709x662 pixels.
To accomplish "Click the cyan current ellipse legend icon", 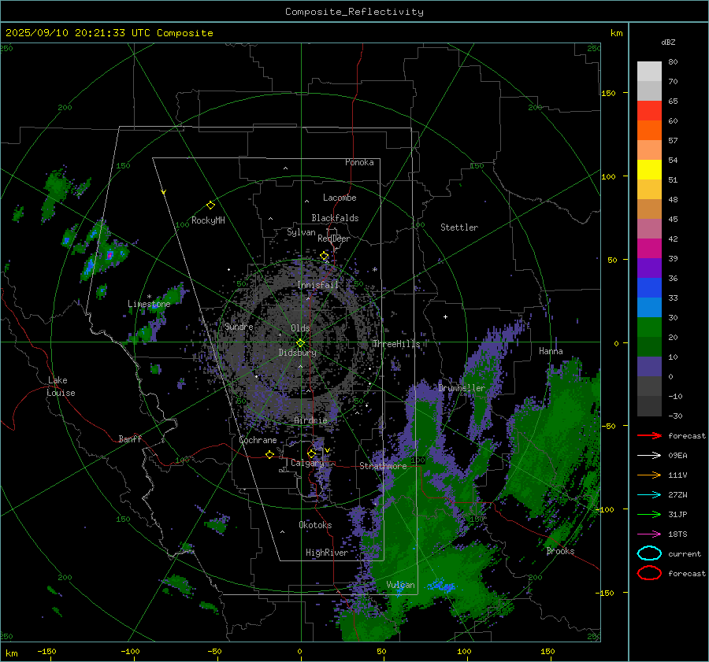I will pos(649,553).
